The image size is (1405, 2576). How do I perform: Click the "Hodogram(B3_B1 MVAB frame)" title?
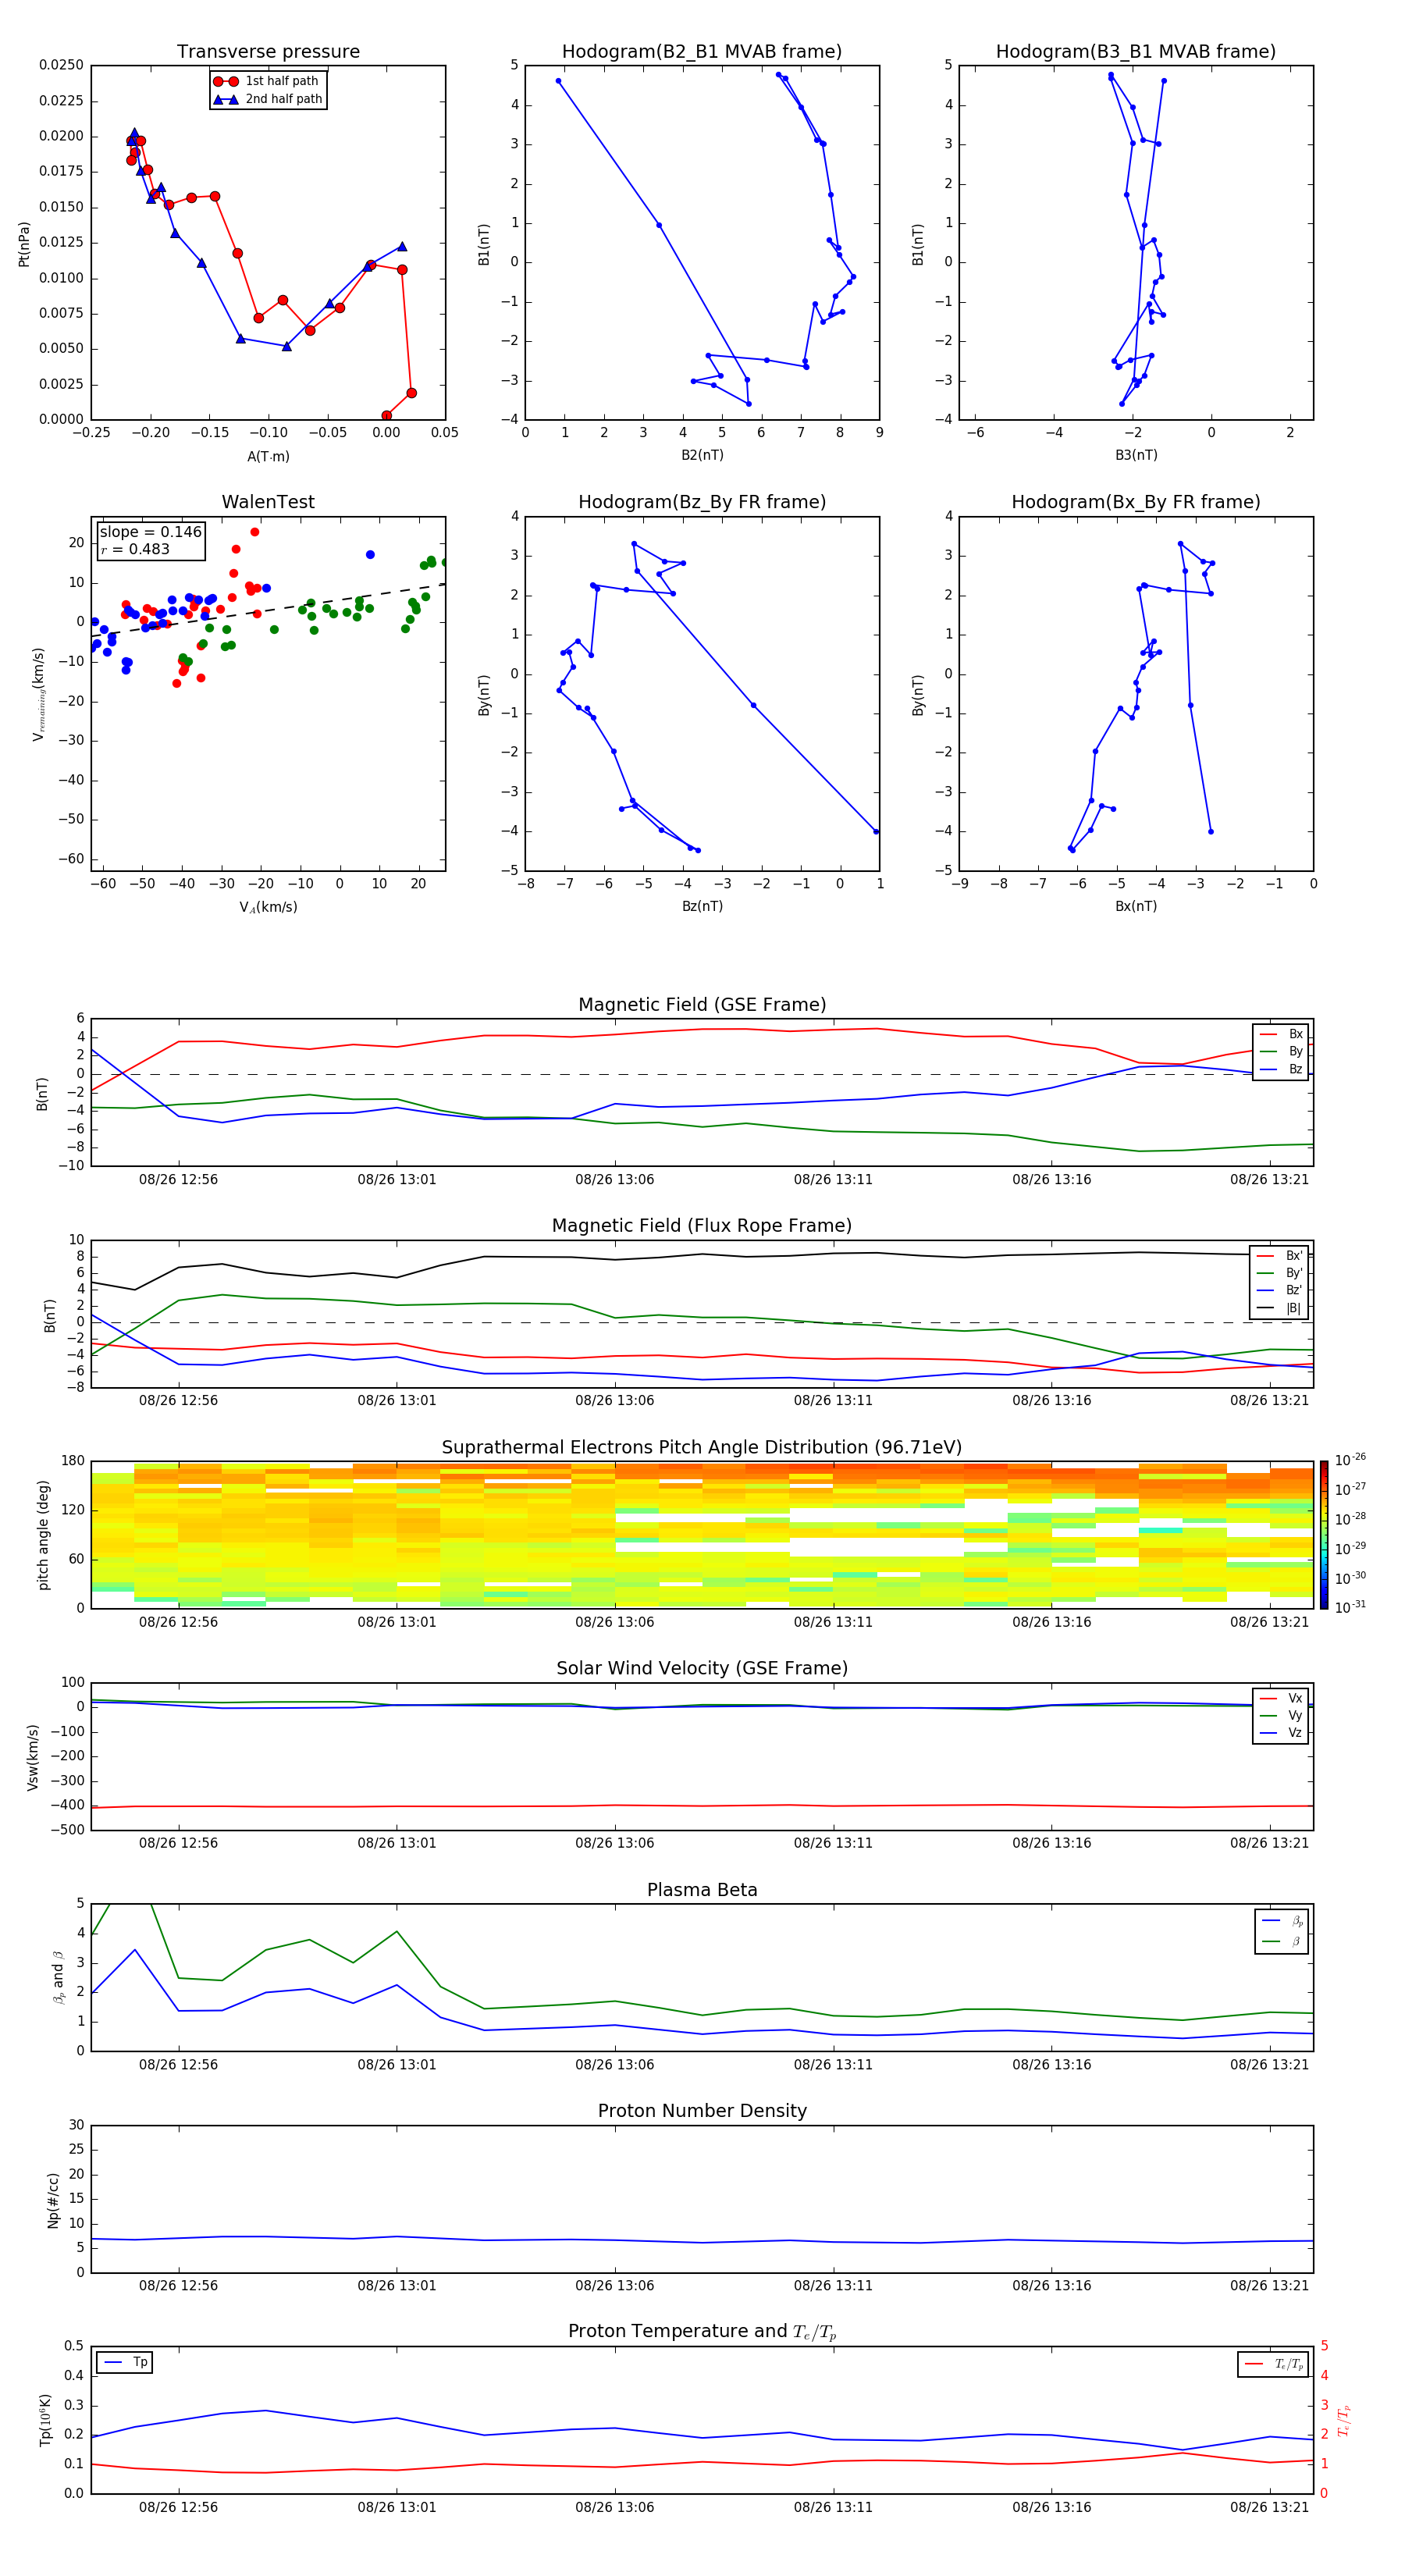coord(1136,52)
